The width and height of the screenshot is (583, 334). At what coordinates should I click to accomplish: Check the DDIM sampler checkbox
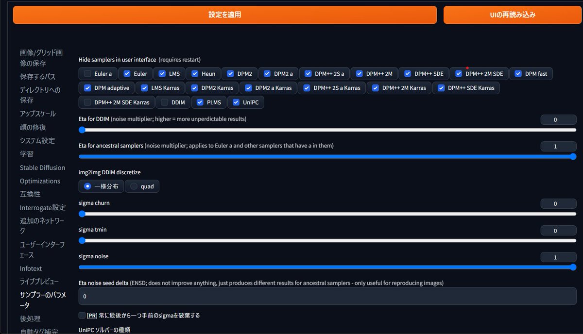coord(165,102)
